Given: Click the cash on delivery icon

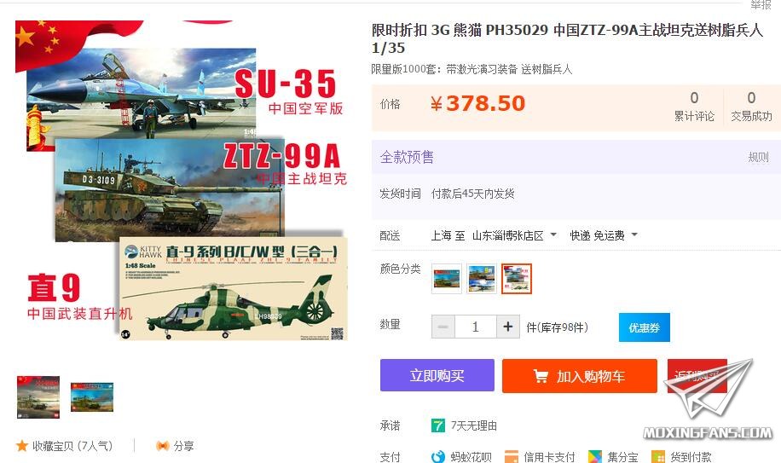Looking at the screenshot, I should [x=658, y=456].
